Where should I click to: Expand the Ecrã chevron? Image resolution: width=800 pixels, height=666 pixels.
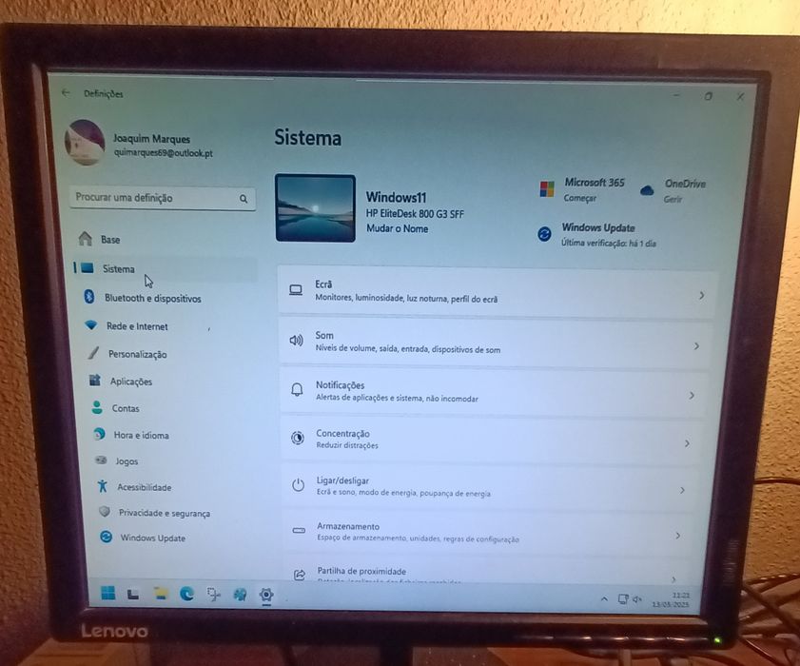[x=702, y=295]
